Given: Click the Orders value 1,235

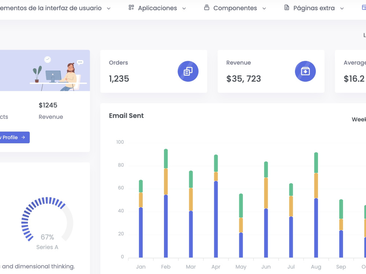Looking at the screenshot, I should (x=119, y=79).
